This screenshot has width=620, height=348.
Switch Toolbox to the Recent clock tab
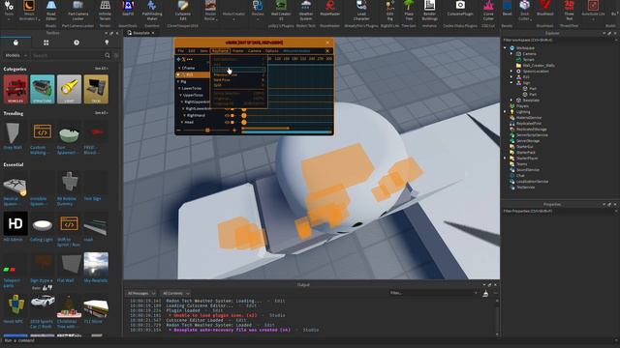[77, 43]
